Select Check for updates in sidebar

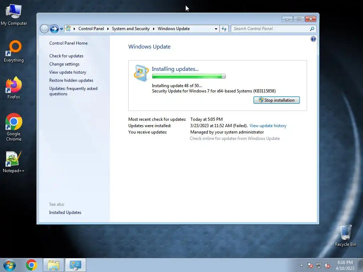(66, 56)
